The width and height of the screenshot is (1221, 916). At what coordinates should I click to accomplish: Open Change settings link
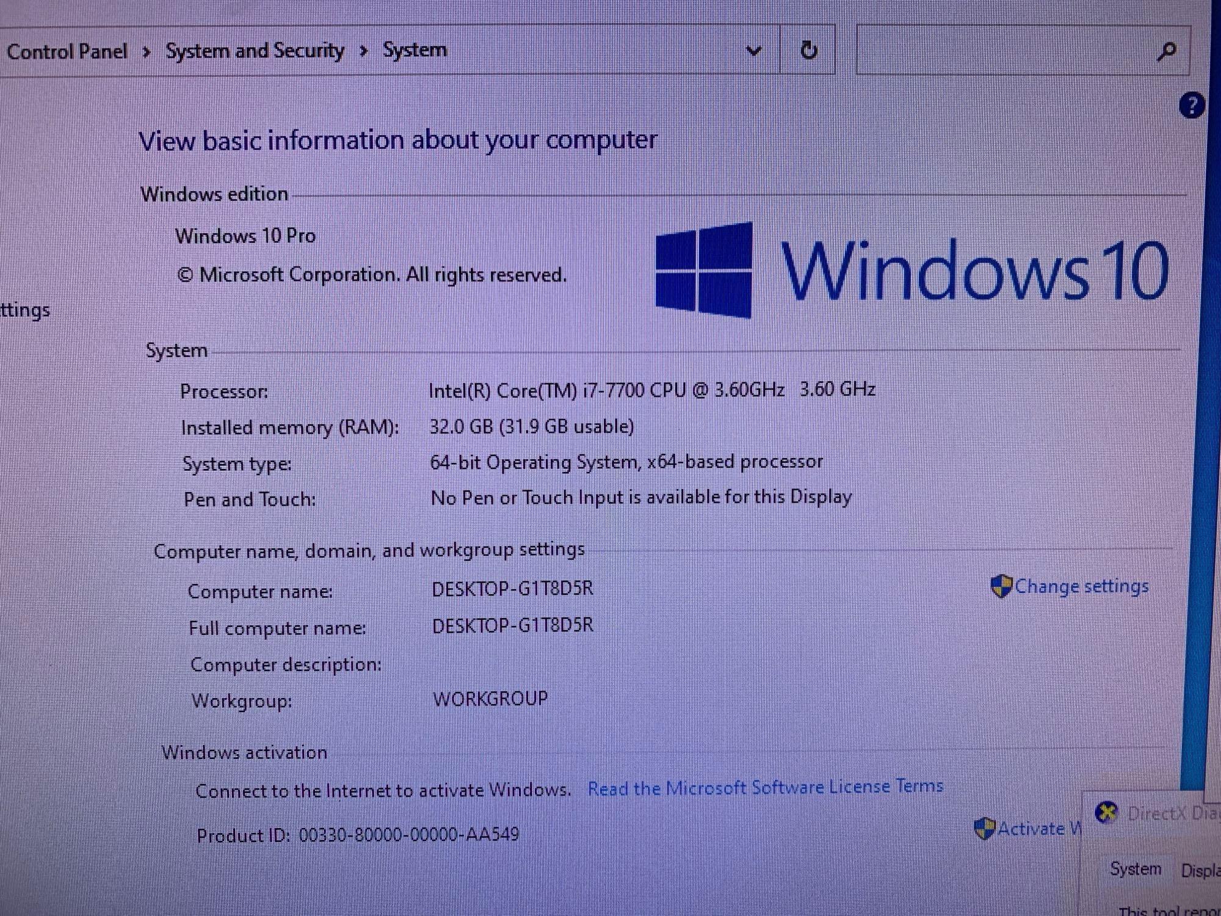(x=1081, y=586)
